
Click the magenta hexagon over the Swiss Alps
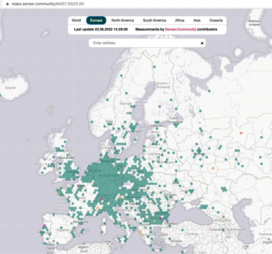101,199
